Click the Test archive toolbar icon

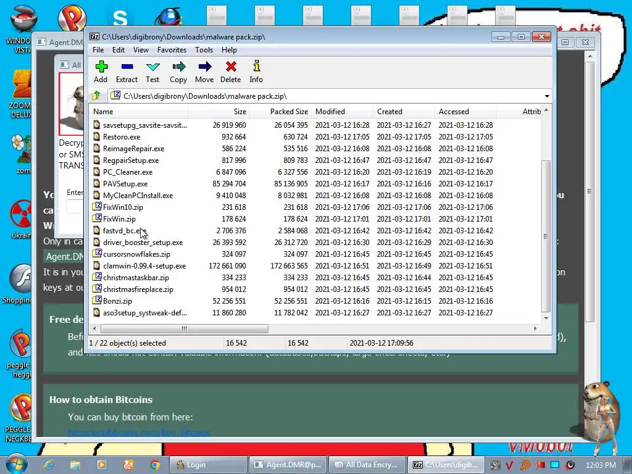(153, 67)
